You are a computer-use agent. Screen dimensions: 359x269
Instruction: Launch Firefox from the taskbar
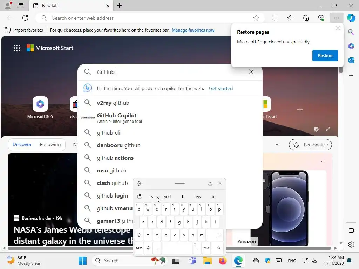[x=223, y=261]
